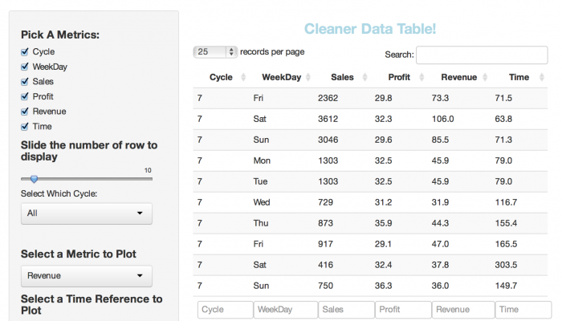Disable the Profit metric checkbox
The image size is (562, 321).
[x=25, y=96]
